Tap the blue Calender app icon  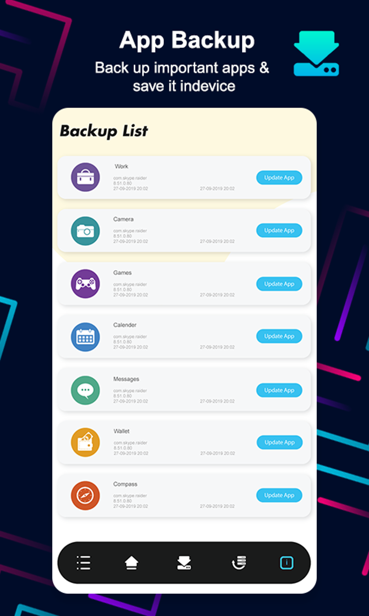tap(85, 337)
